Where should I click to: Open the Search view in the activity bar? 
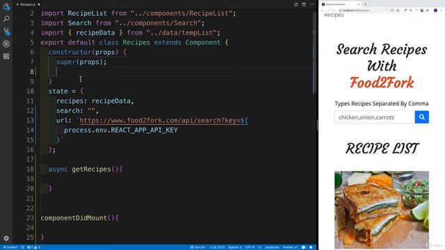6,19
